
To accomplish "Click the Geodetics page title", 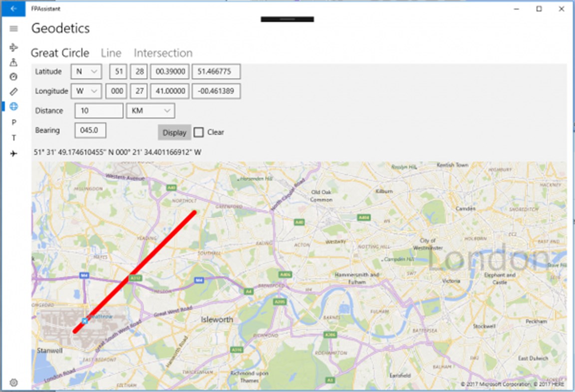I will point(60,28).
